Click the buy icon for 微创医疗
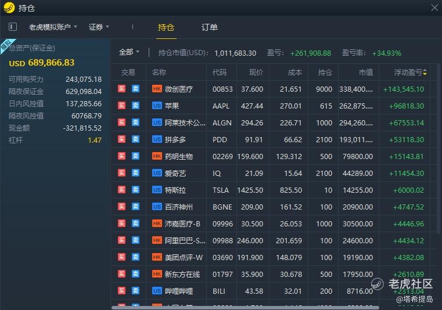Screen dimensions: 442x310 point(121,89)
